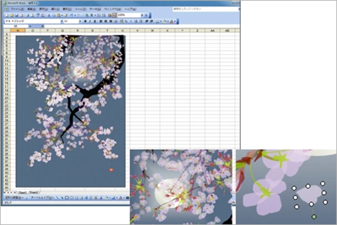Click the Insert Diagram icon in drawing toolbar
The image size is (337, 225).
(x=91, y=197)
